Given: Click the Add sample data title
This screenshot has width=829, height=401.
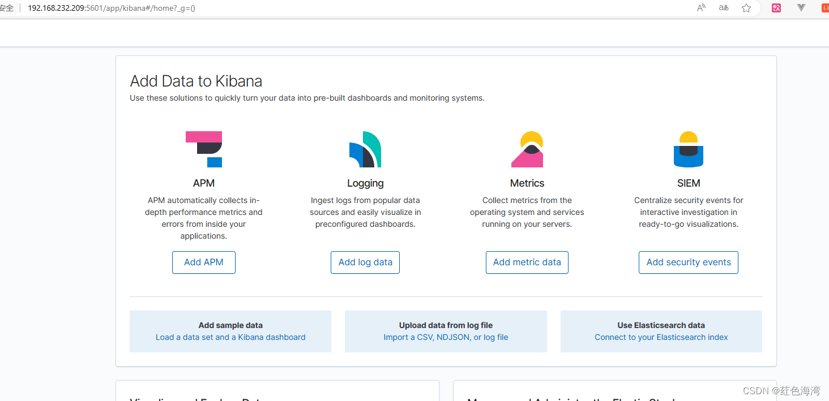Looking at the screenshot, I should (x=230, y=325).
